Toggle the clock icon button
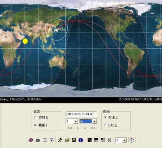The height and width of the screenshot is (148, 162). [x=132, y=140]
